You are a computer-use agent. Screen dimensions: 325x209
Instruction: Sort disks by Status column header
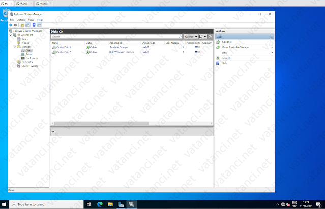97,43
